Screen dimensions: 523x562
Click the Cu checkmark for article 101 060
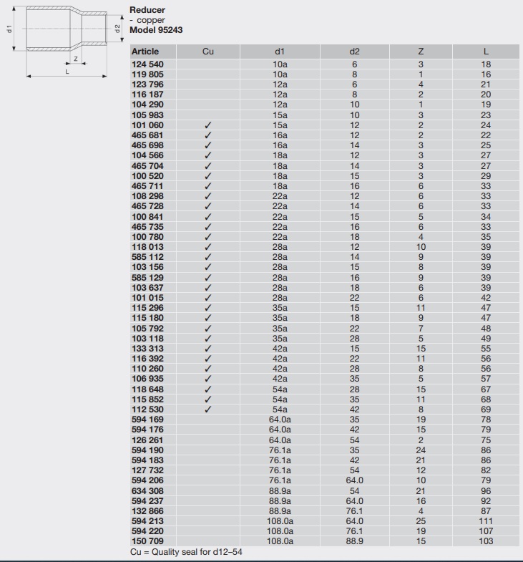pos(207,125)
